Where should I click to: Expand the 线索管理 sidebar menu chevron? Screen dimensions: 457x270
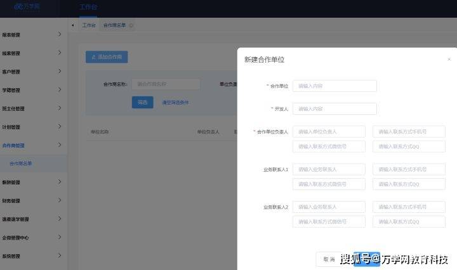click(60, 52)
